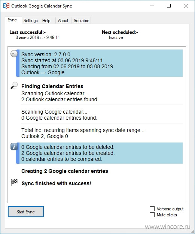Image resolution: width=195 pixels, height=234 pixels.
Task: Open the Settings tab
Action: click(x=31, y=21)
